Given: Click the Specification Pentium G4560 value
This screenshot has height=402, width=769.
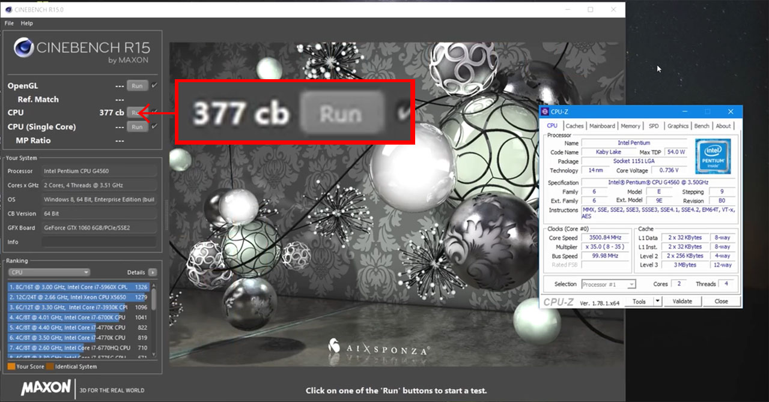Looking at the screenshot, I should click(x=657, y=182).
